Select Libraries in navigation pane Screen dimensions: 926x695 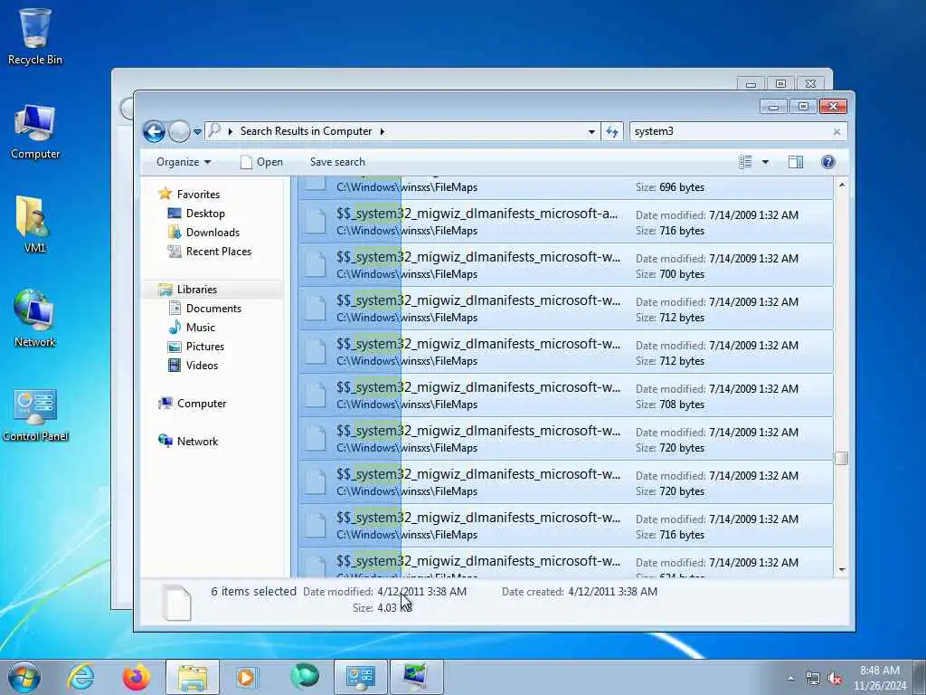pyautogui.click(x=196, y=290)
